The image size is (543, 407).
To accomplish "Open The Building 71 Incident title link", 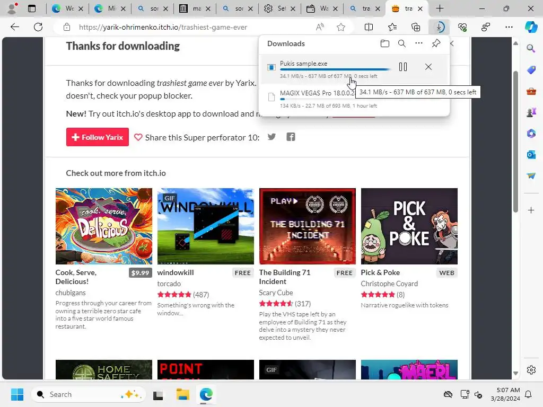I will pos(285,277).
